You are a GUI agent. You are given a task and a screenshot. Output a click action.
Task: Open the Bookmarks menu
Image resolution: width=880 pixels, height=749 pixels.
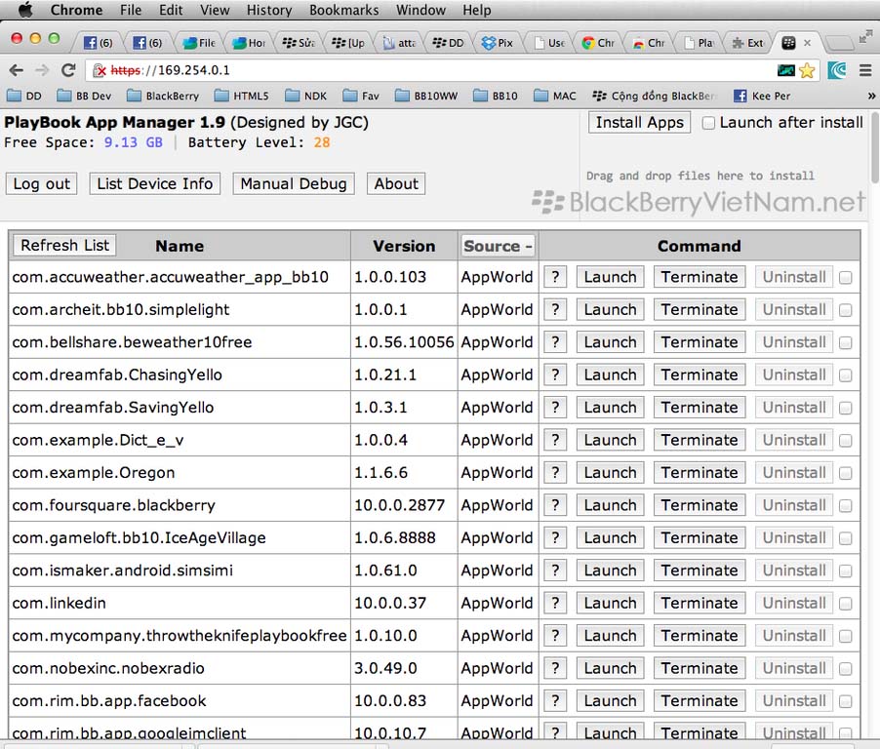[x=343, y=10]
